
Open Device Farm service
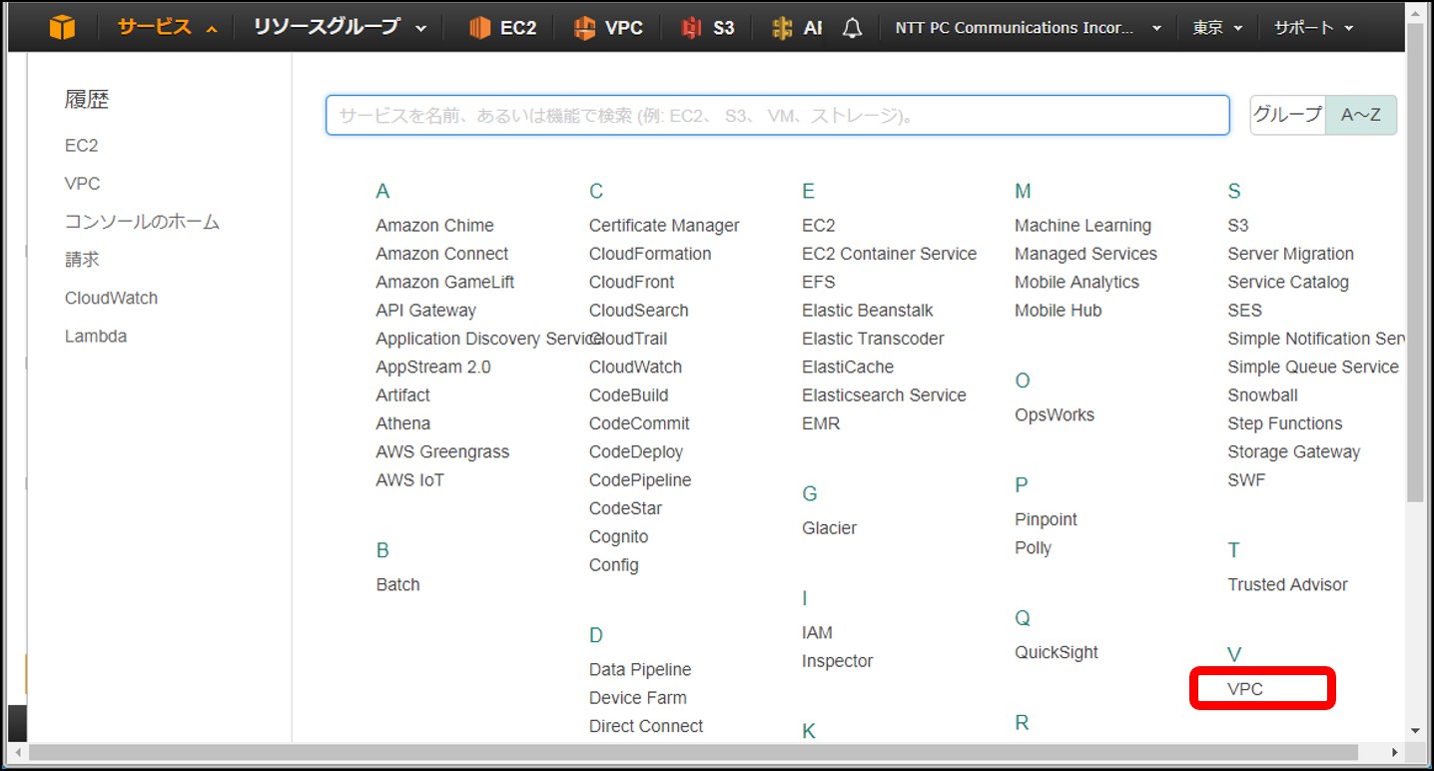(638, 698)
